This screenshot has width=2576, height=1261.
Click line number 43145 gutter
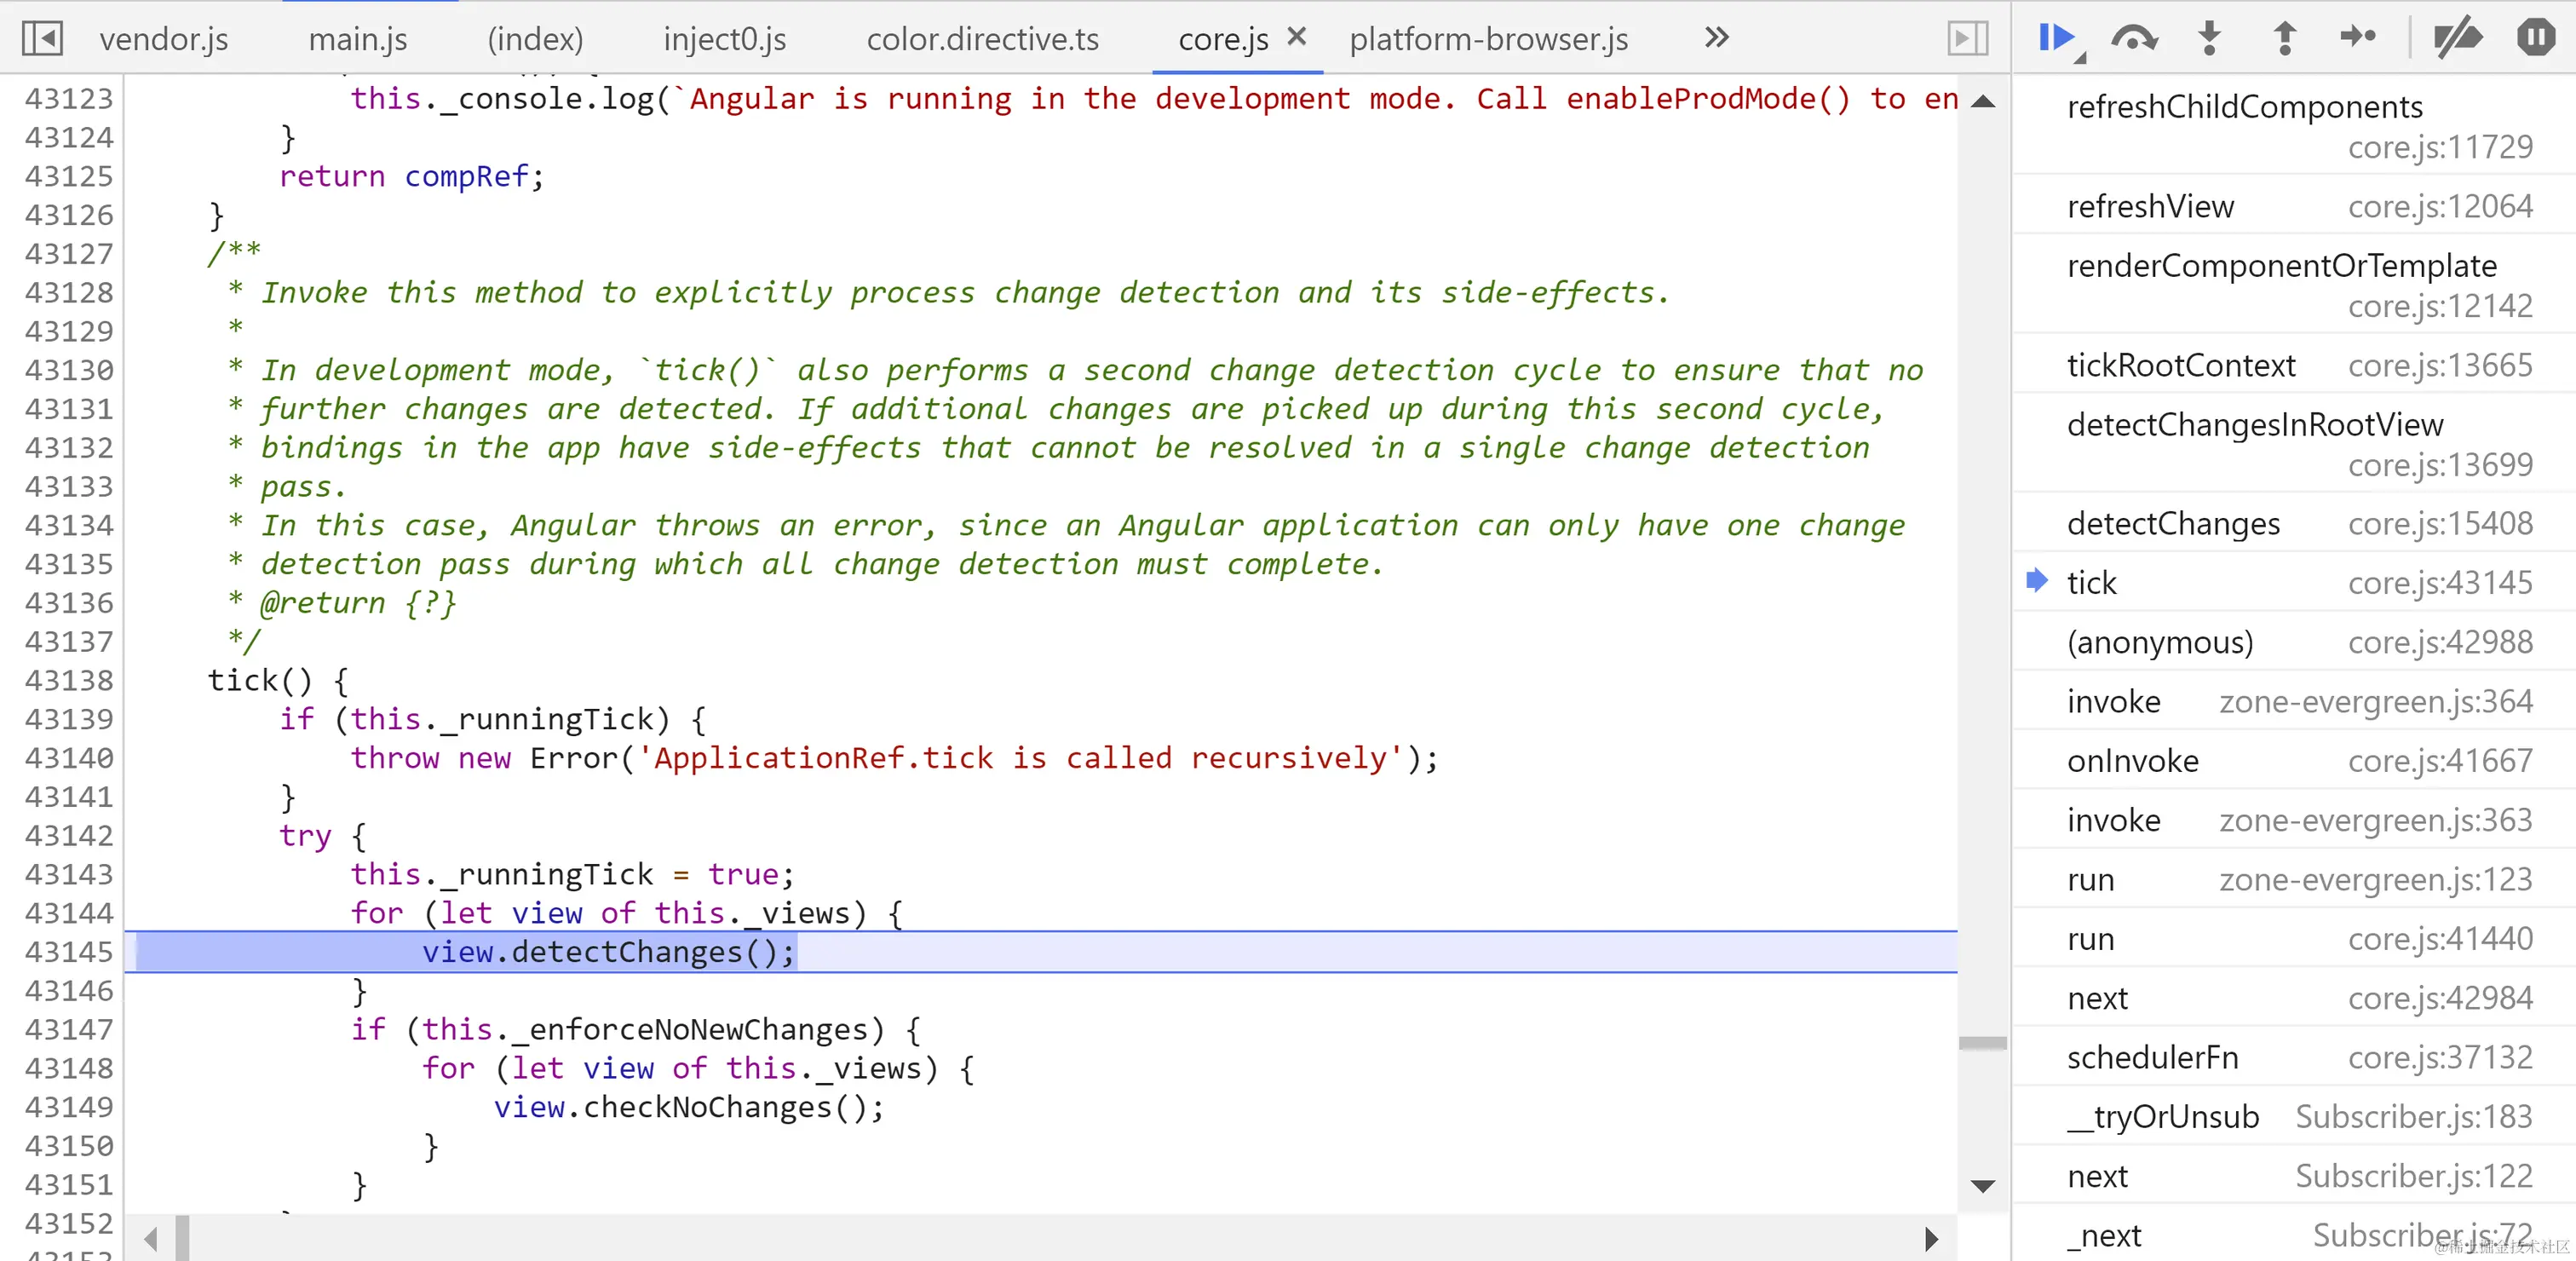(68, 951)
